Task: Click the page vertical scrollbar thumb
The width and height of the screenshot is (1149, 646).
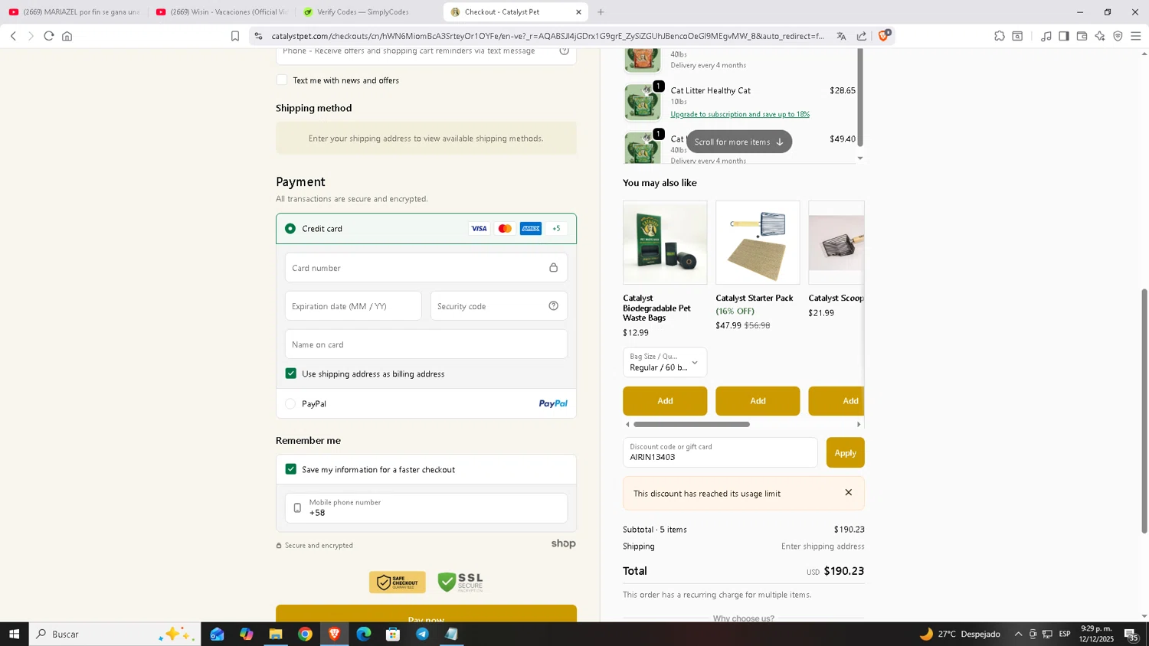Action: (x=1144, y=411)
